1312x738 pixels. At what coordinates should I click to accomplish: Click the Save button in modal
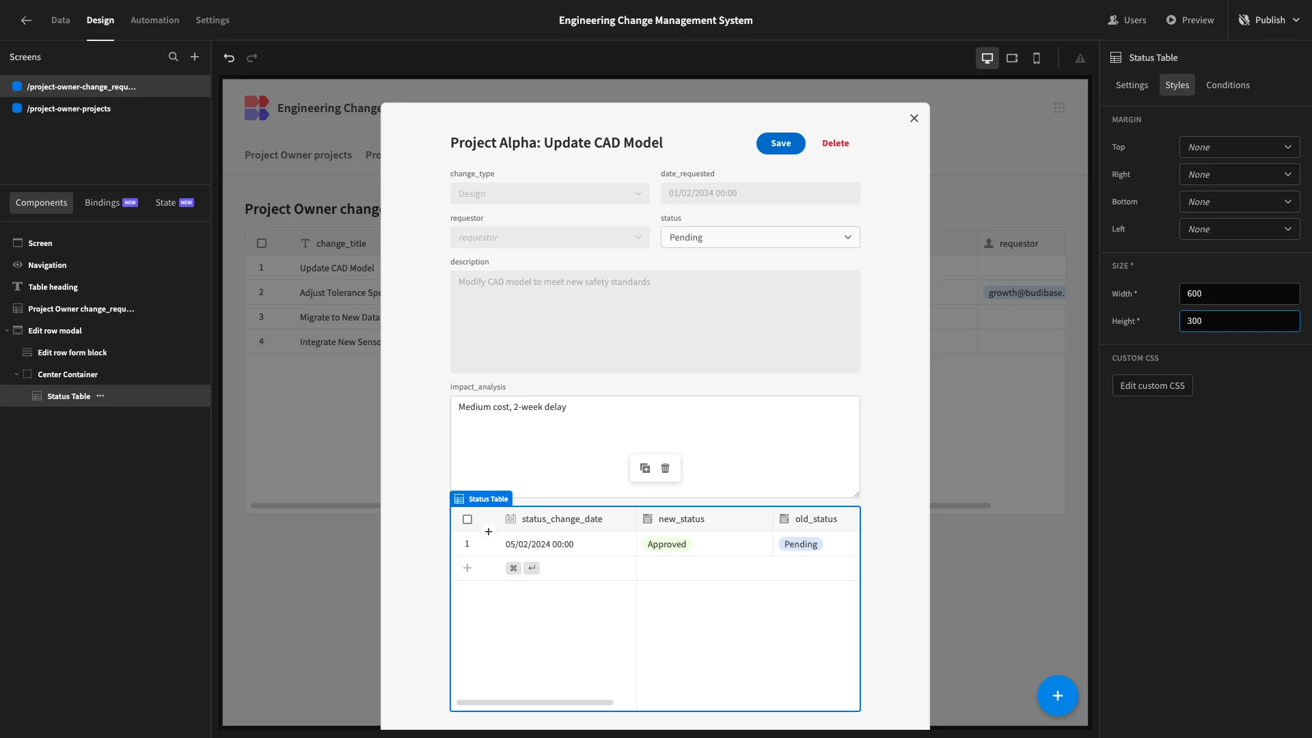click(x=780, y=143)
